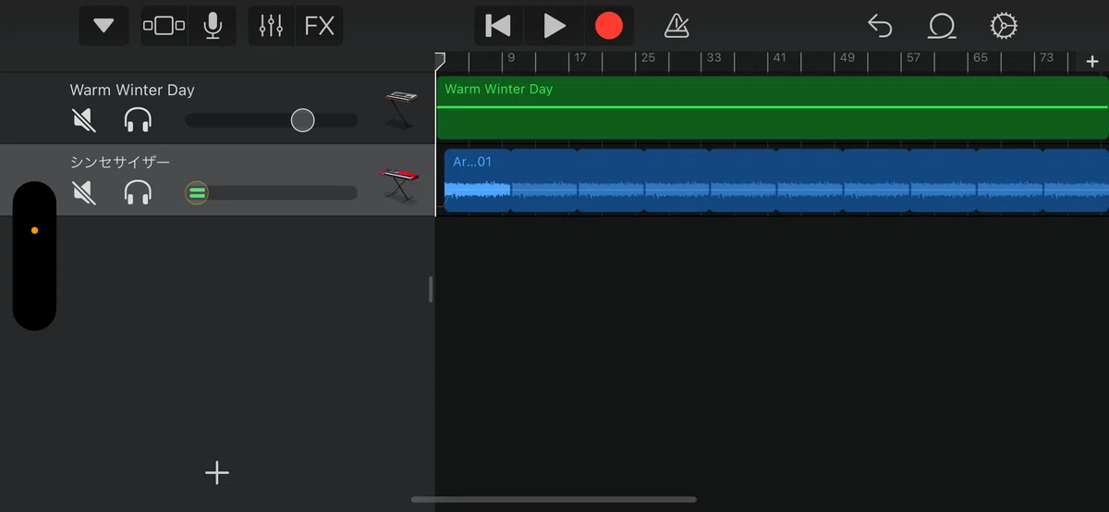The width and height of the screenshot is (1109, 512).
Task: Select the blue Ar...01 audio region
Action: point(776,180)
